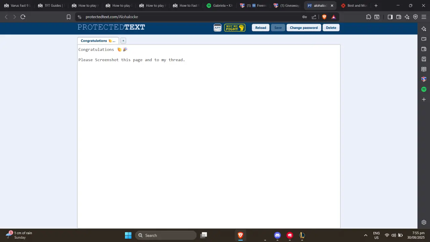This screenshot has height=242, width=430.
Task: Open the Why We Fight badge
Action: coord(234,28)
